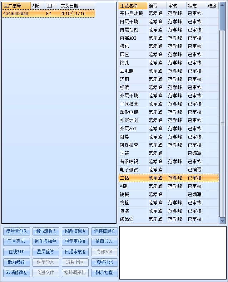Select the 阻焊 process row
The height and width of the screenshot is (282, 228).
168,137
